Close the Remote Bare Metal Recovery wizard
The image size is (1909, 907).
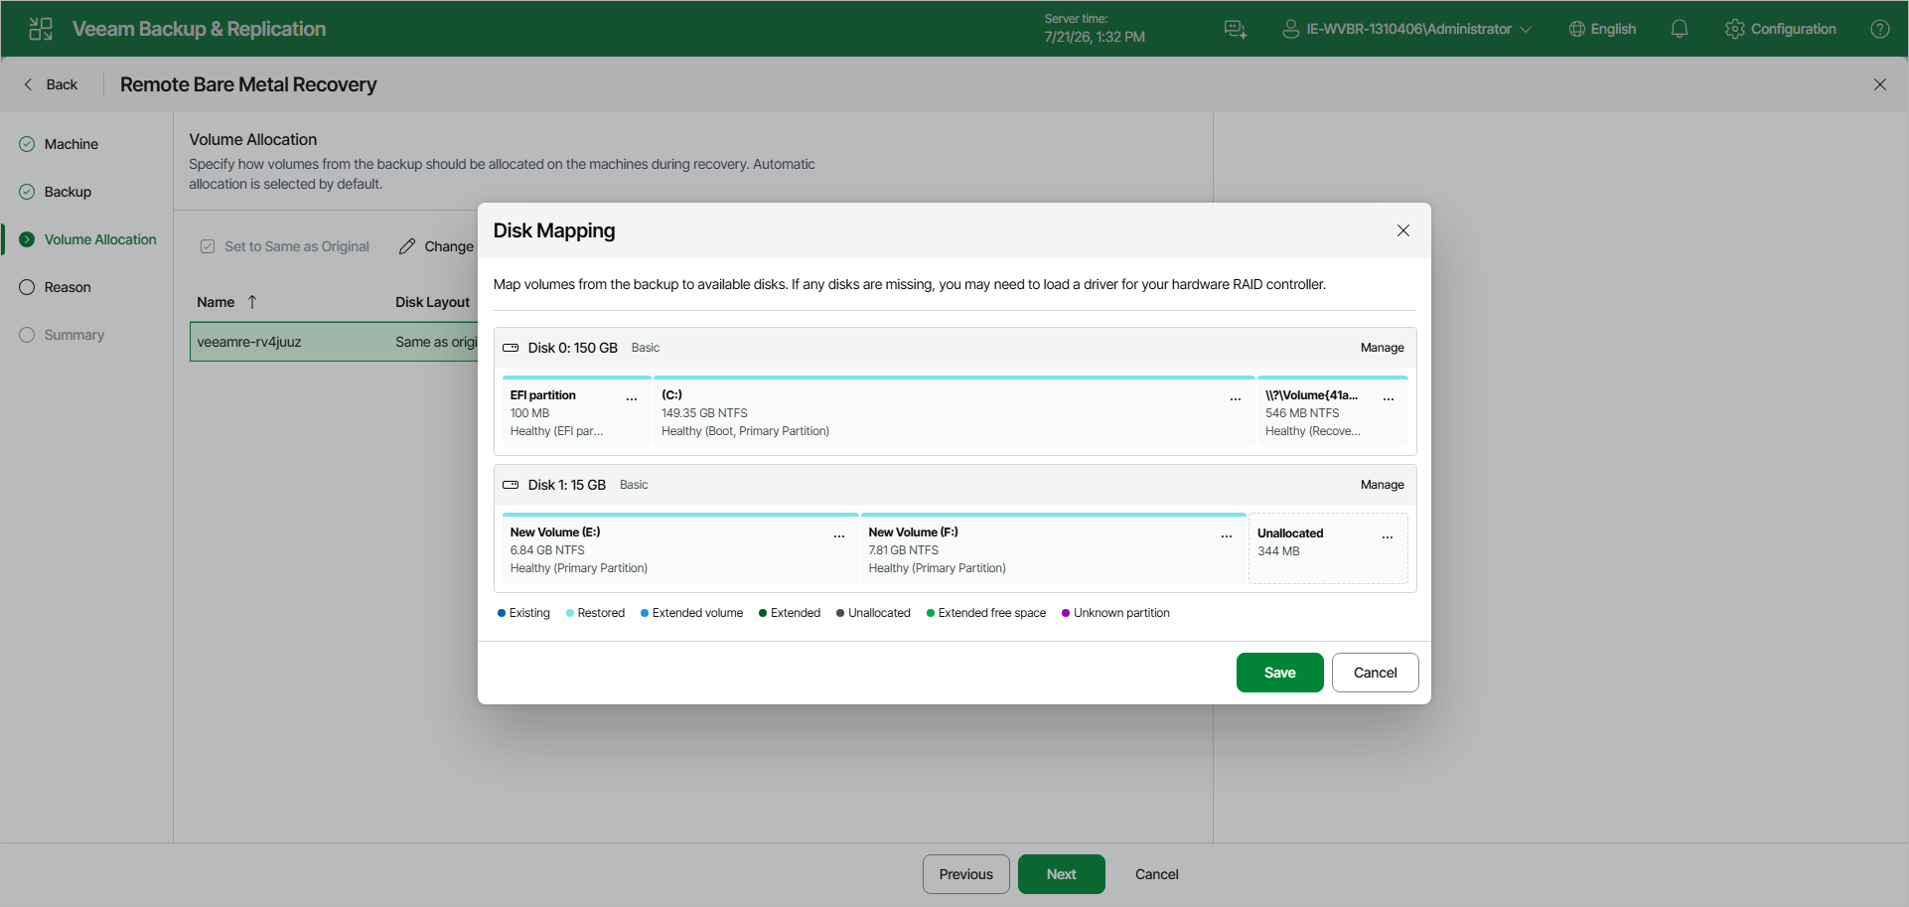[x=1880, y=84]
